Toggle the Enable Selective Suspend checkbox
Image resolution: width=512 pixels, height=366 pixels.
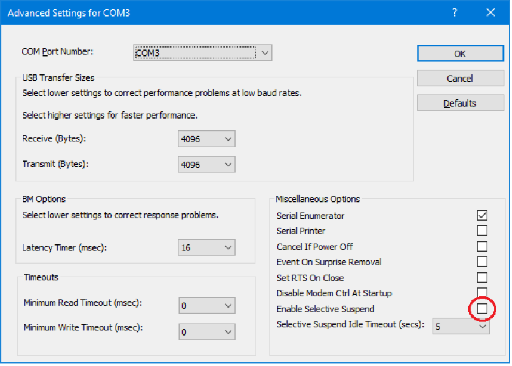tap(482, 309)
